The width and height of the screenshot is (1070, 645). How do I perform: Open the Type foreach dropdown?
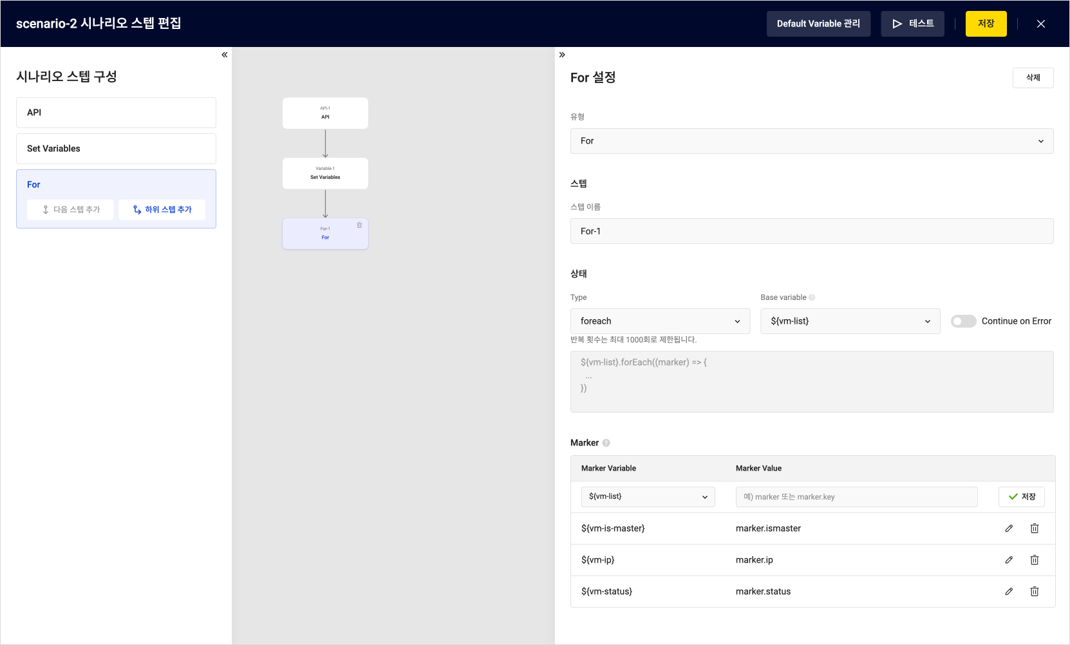[660, 321]
